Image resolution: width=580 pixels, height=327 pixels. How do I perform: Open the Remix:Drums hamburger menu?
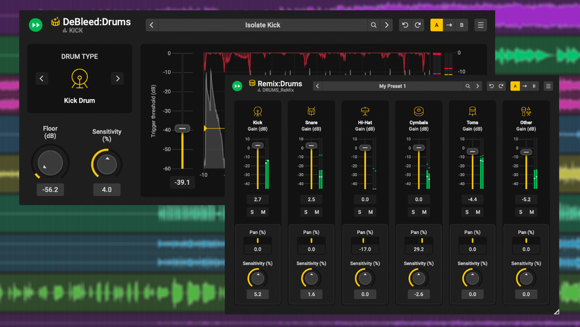(x=548, y=86)
